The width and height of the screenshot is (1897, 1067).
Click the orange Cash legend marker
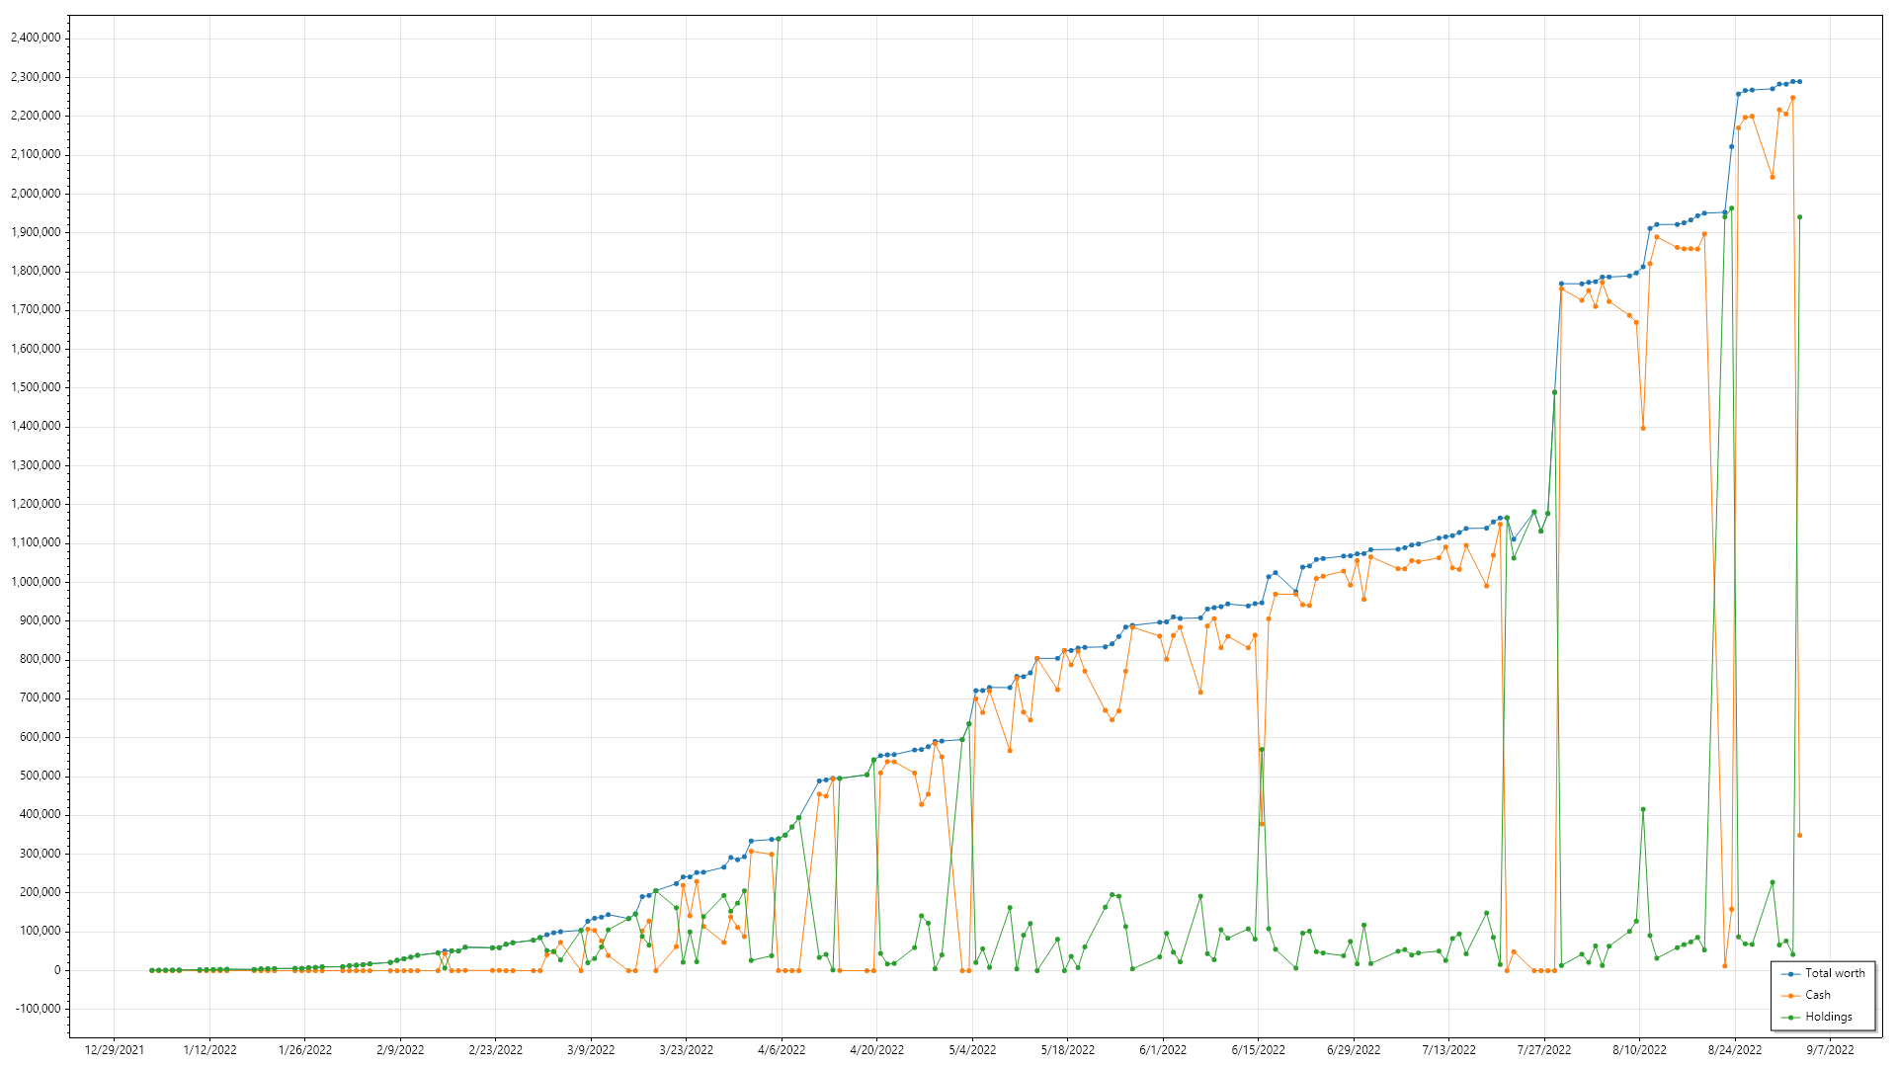coord(1790,996)
